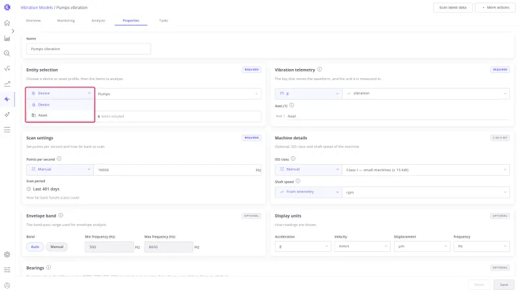
Task: Open the vibration waveform sidebar icon
Action: click(7, 99)
